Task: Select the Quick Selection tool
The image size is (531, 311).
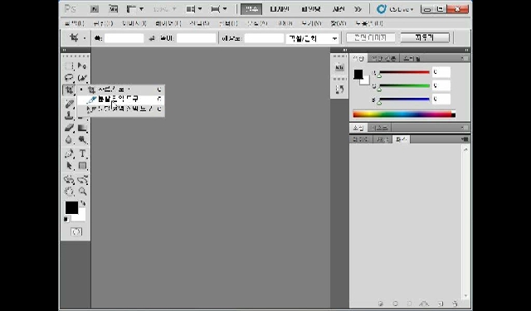Action: click(82, 78)
